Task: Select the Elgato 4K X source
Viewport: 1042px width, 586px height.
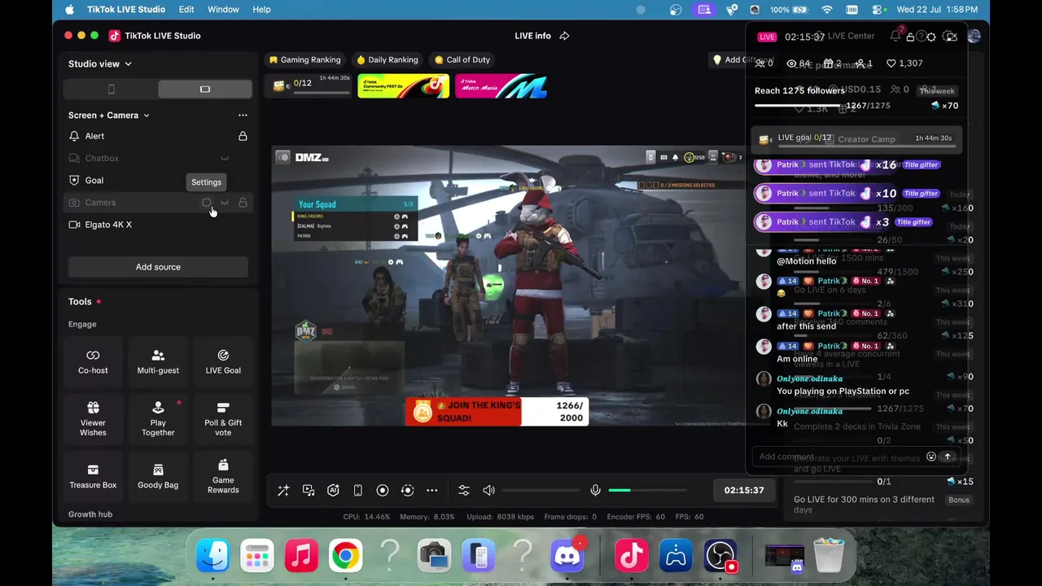Action: pyautogui.click(x=158, y=225)
